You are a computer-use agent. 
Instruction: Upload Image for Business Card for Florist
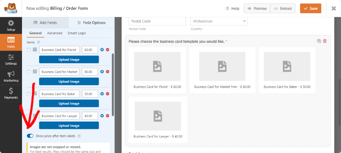(69, 60)
